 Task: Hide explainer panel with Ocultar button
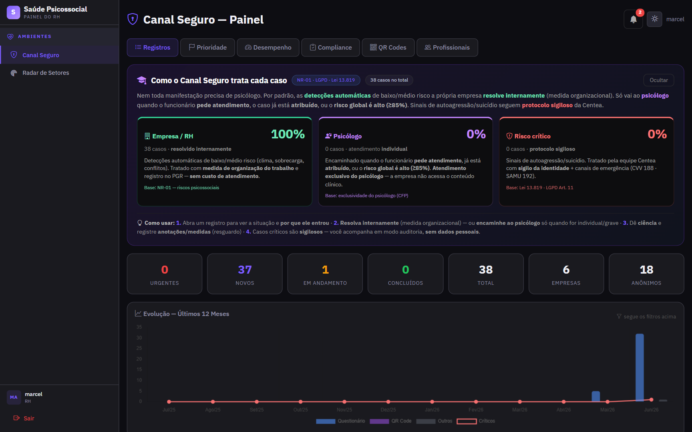pyautogui.click(x=659, y=80)
